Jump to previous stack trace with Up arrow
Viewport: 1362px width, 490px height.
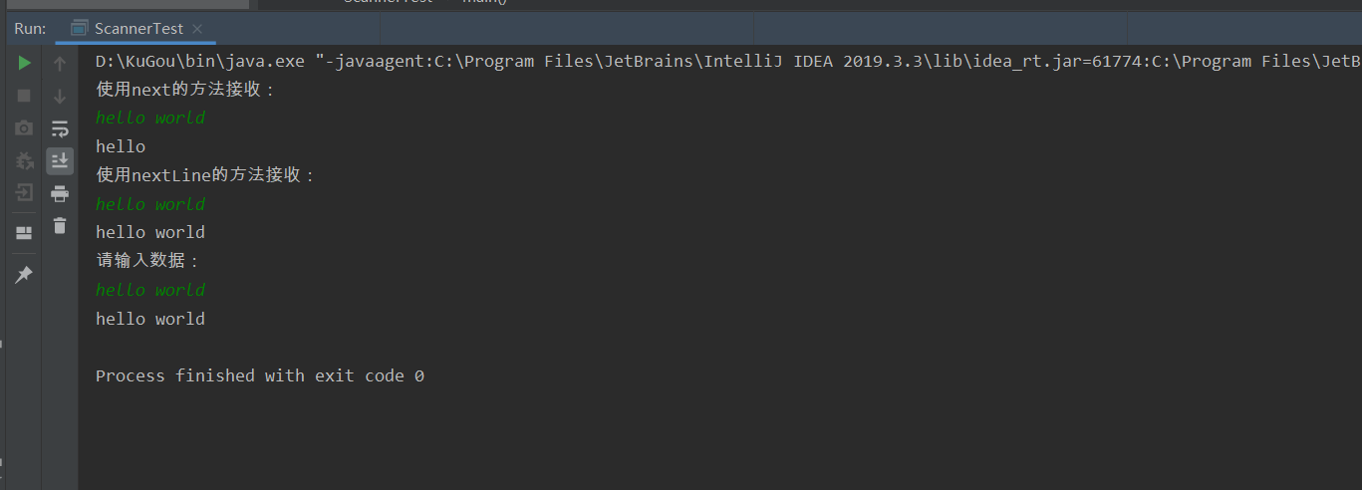60,64
